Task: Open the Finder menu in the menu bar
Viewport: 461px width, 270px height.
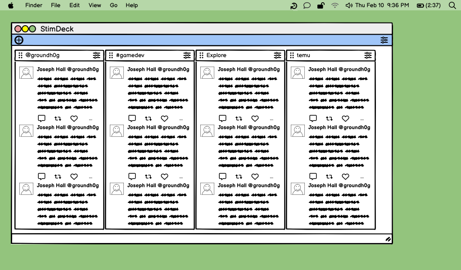Action: [x=34, y=5]
